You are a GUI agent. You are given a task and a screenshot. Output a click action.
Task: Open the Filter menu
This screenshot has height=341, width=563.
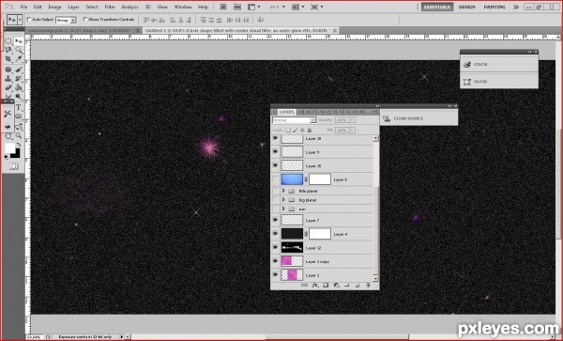point(110,7)
